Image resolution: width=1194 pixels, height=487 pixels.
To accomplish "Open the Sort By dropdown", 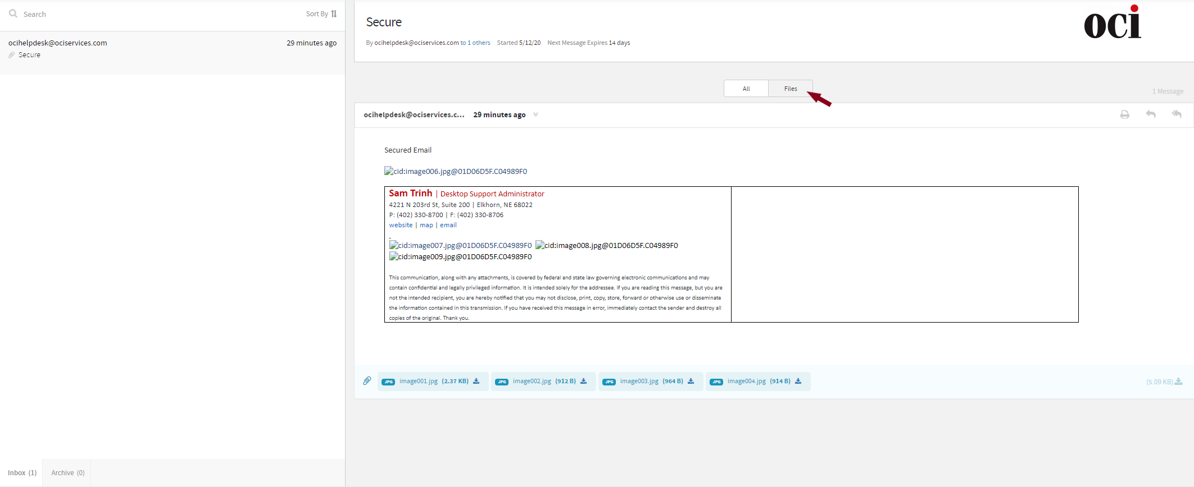I will [x=321, y=14].
